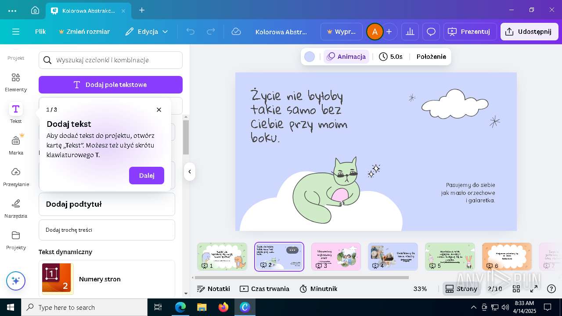
Task: Open a new tab with plus
Action: 142,10
